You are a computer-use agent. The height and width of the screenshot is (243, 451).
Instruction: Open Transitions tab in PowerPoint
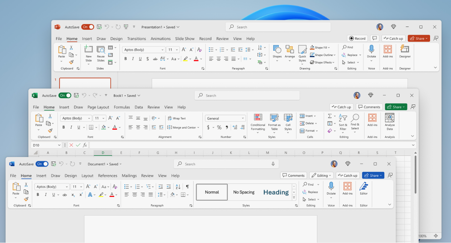[136, 39]
